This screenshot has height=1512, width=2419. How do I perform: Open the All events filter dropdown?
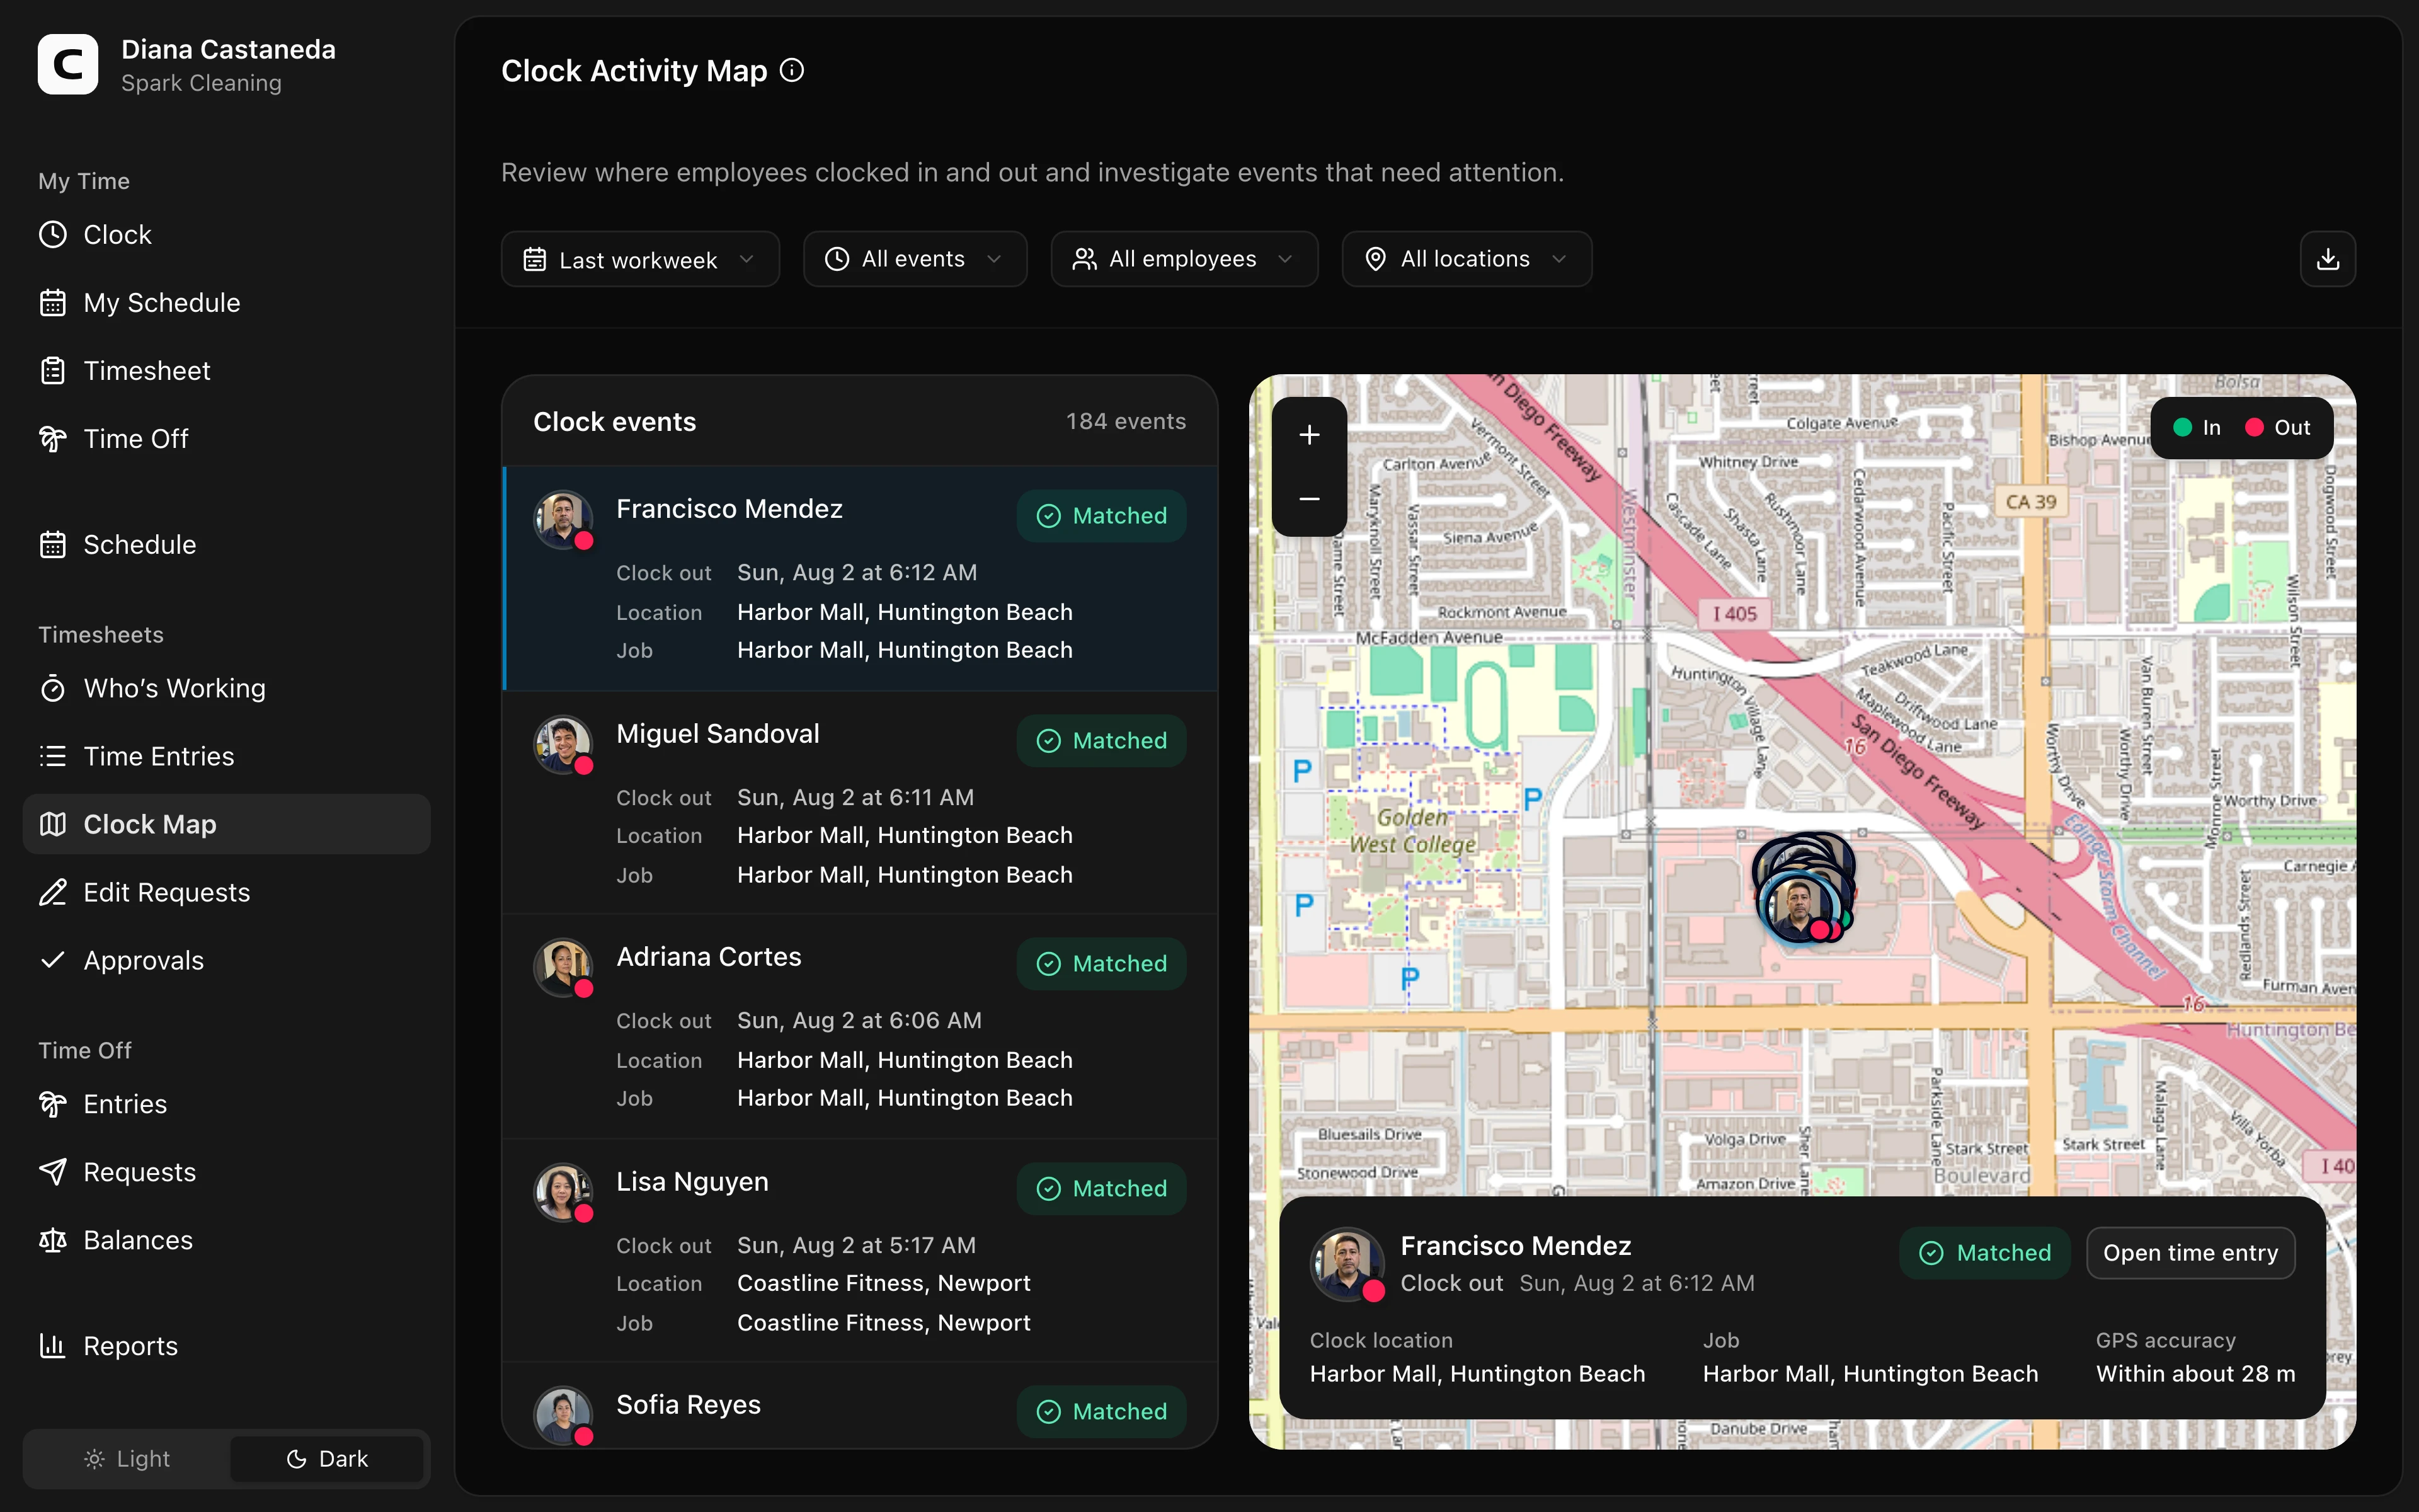[x=915, y=260]
